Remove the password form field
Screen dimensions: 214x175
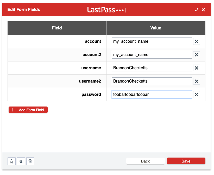[197, 94]
